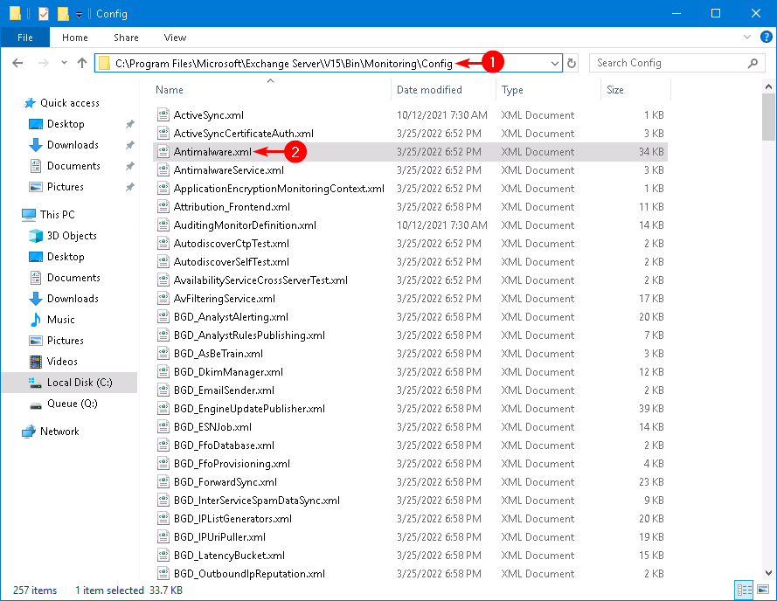The height and width of the screenshot is (601, 777).
Task: Click Attribution_Frontend.xml file icon
Action: click(163, 207)
